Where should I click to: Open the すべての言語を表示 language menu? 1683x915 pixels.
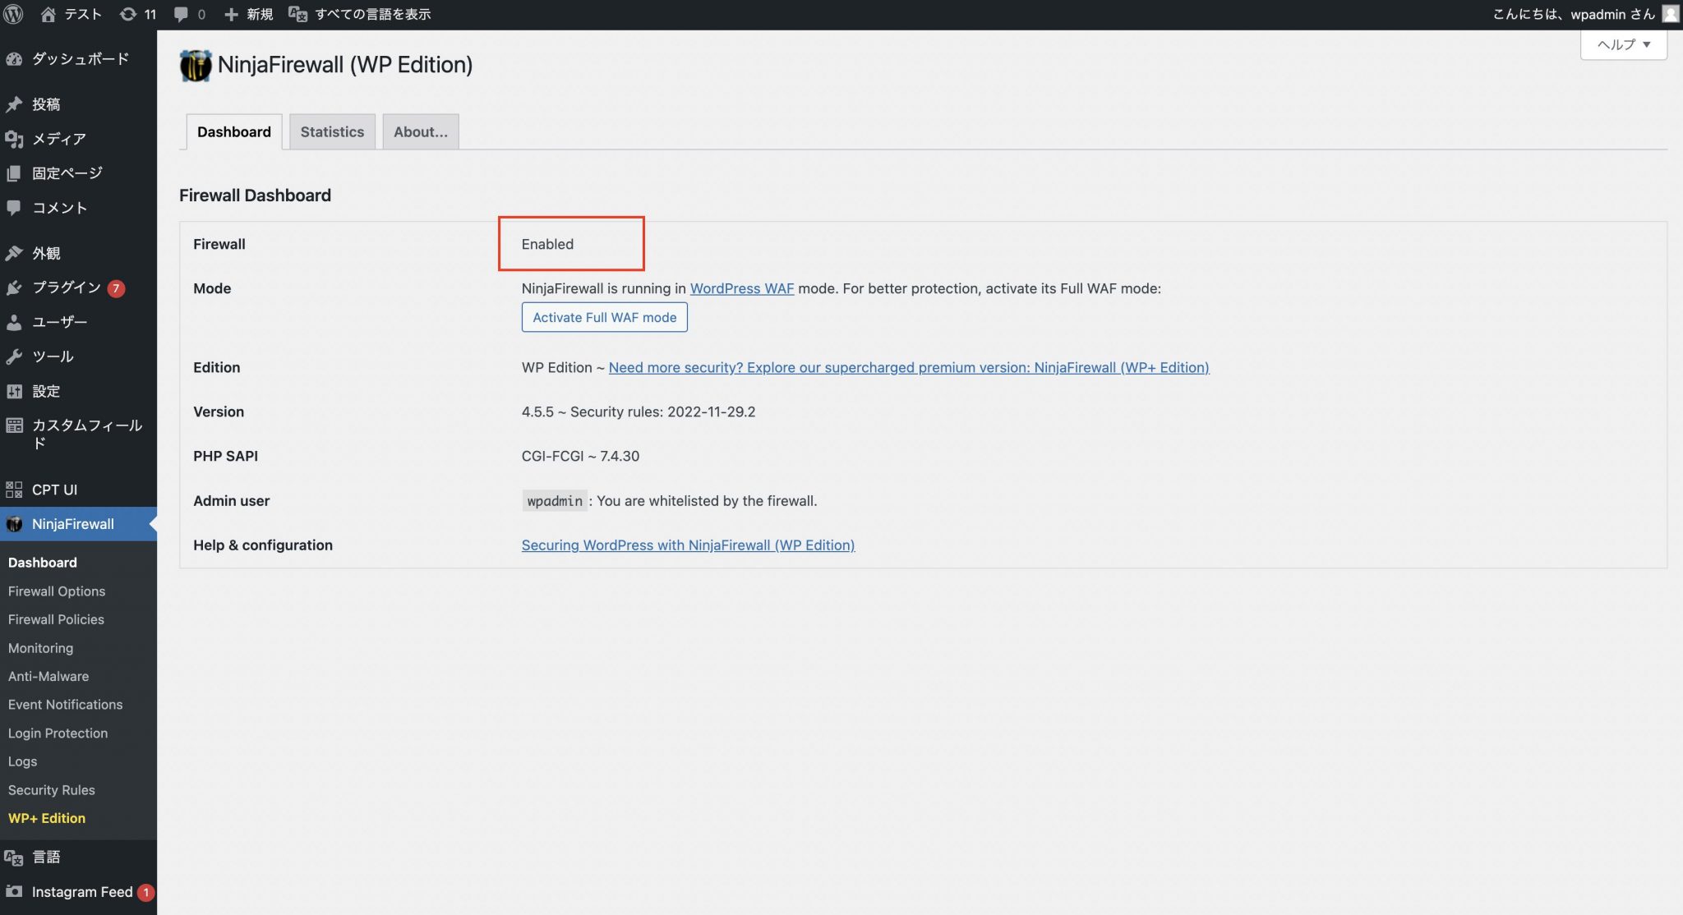(372, 13)
